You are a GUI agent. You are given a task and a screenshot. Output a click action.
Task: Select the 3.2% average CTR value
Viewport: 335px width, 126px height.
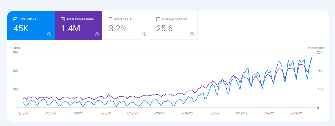118,28
